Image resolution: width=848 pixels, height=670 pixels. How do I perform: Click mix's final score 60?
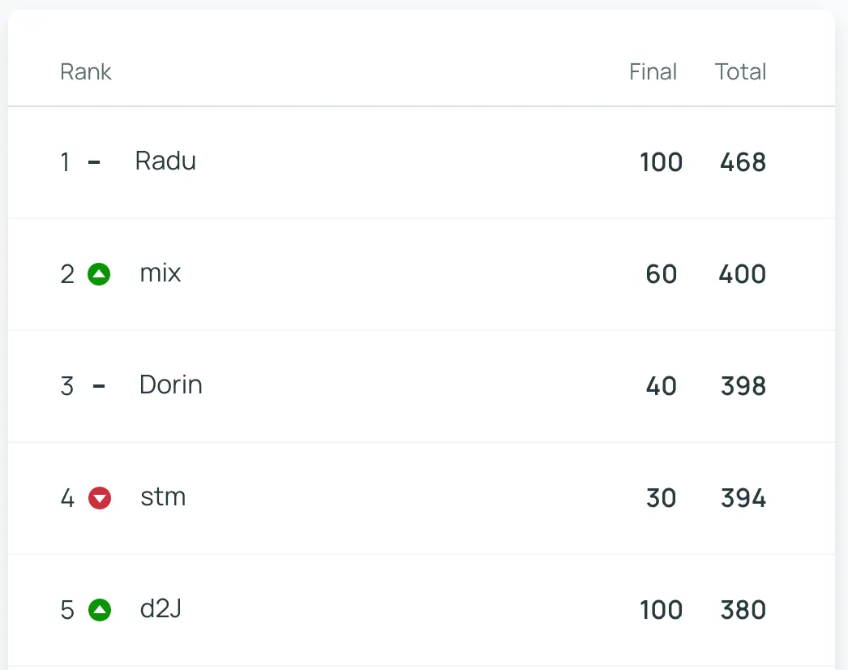point(661,274)
